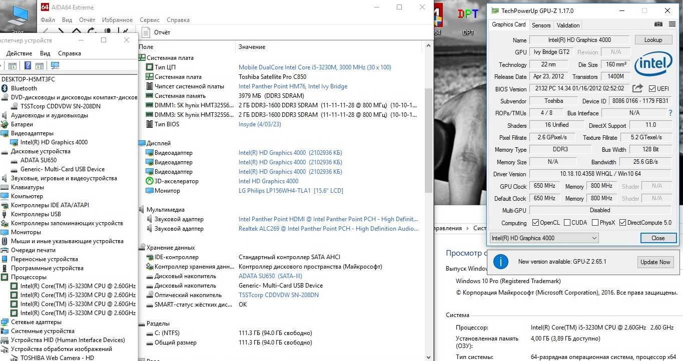The image size is (683, 361).
Task: Switch to the Sensors tab in GPU-Z
Action: (541, 25)
